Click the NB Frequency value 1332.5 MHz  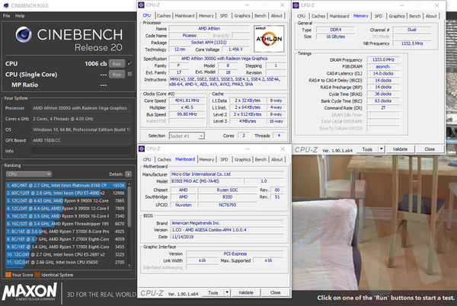click(x=412, y=43)
